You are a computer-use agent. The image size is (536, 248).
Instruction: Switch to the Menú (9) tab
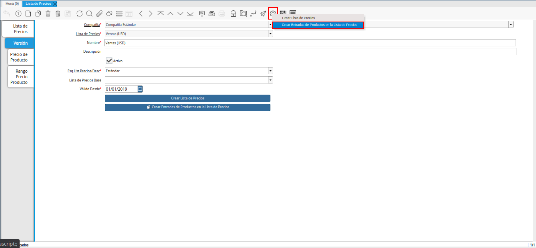click(12, 4)
